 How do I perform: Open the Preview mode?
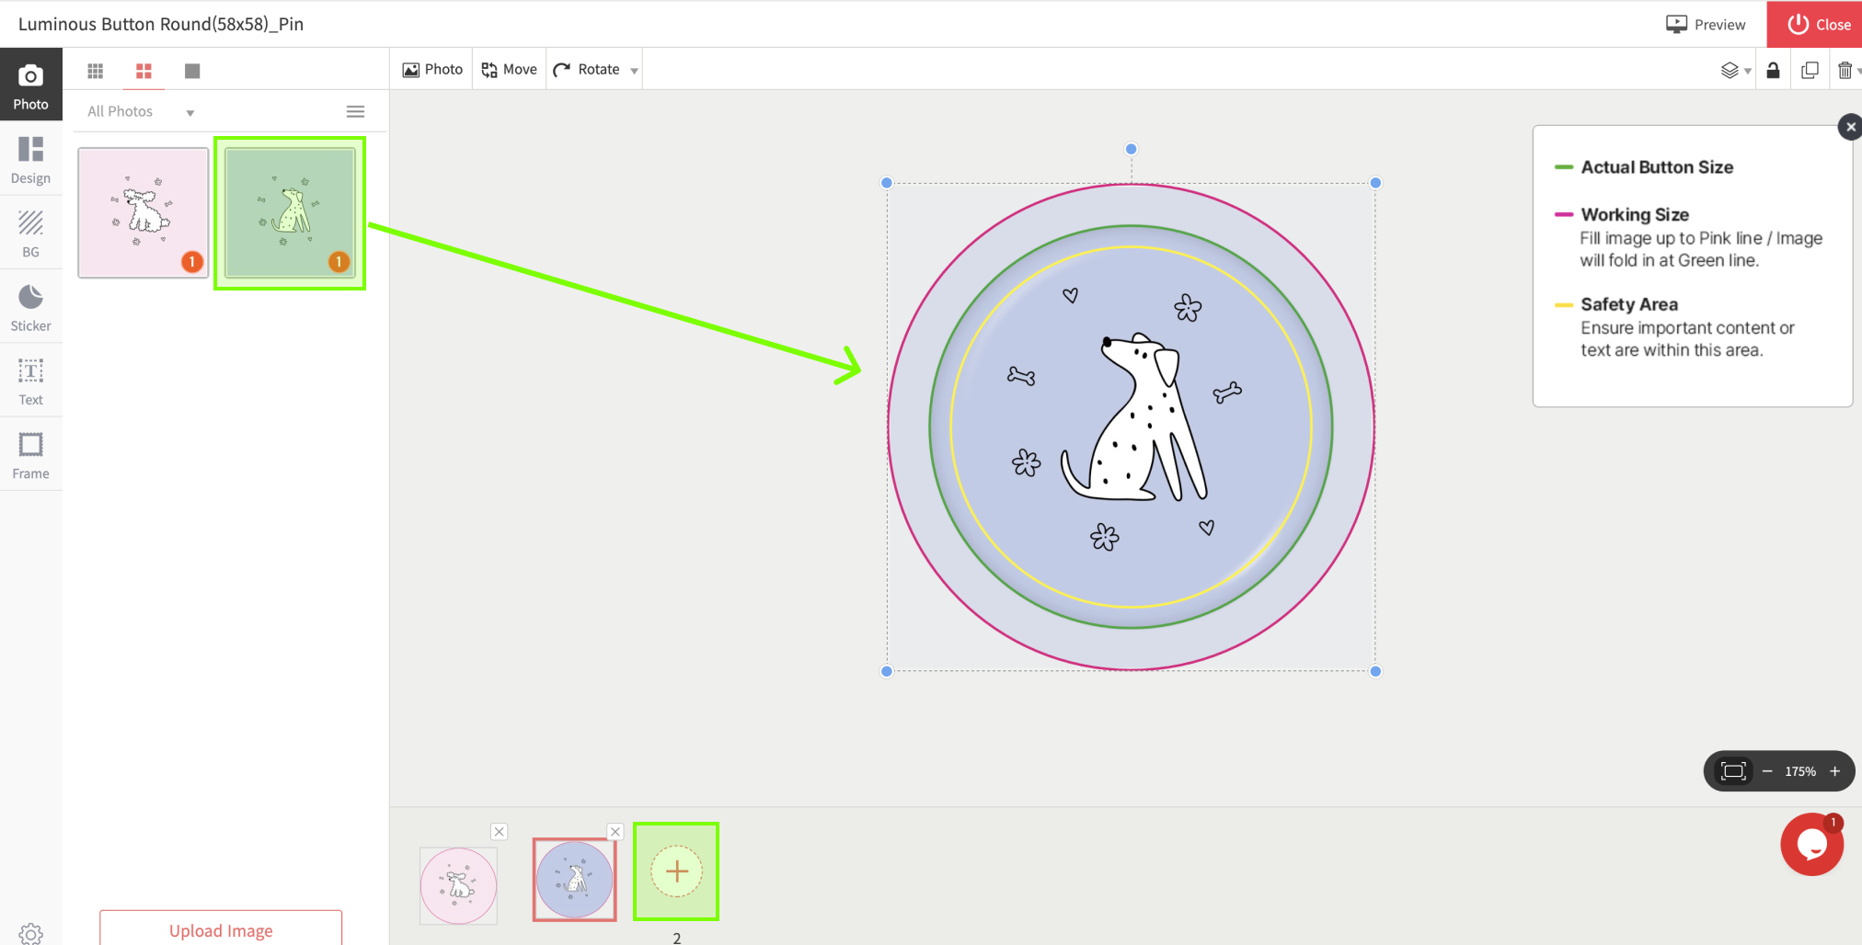click(x=1706, y=25)
